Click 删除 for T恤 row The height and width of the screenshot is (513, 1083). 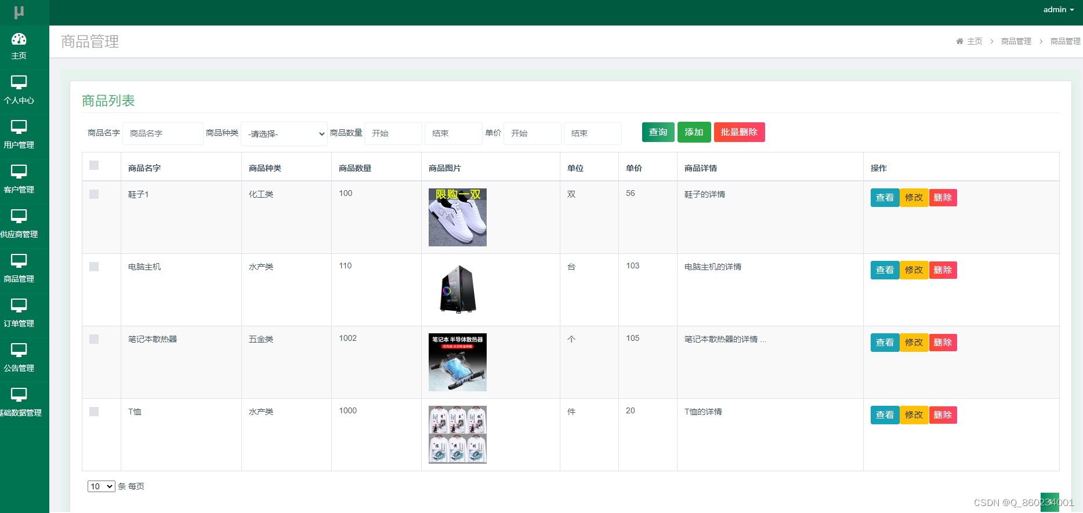click(x=943, y=415)
